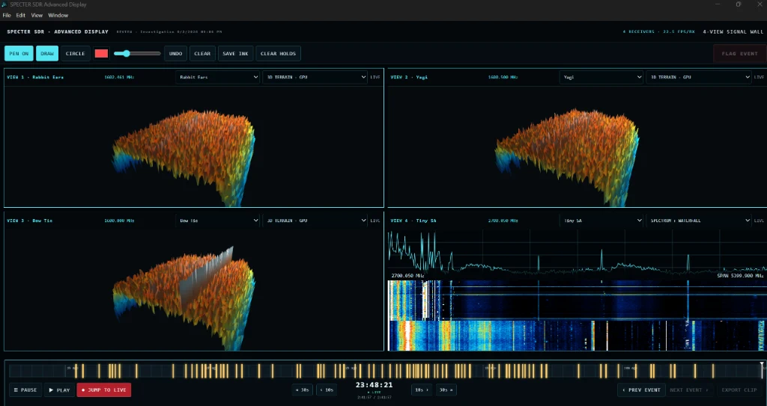Open View 2 3D Terrain mode dropdown
The image size is (767, 406).
click(x=699, y=77)
